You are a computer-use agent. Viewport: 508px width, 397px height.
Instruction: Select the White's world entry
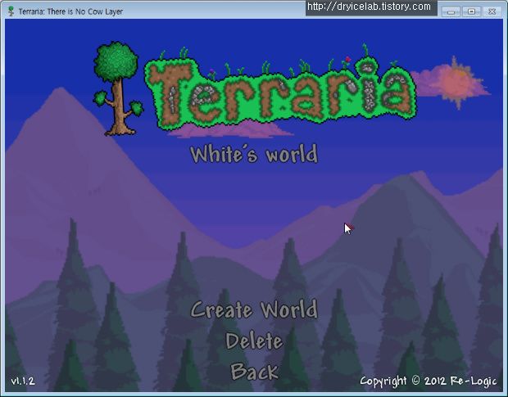click(254, 154)
